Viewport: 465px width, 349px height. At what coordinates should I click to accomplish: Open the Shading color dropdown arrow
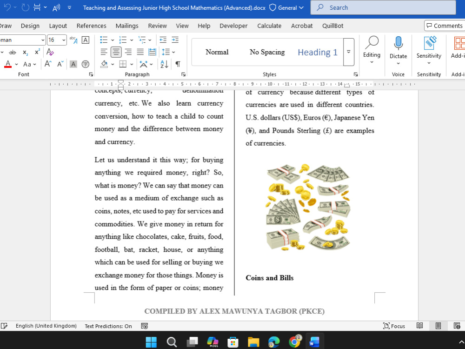113,64
